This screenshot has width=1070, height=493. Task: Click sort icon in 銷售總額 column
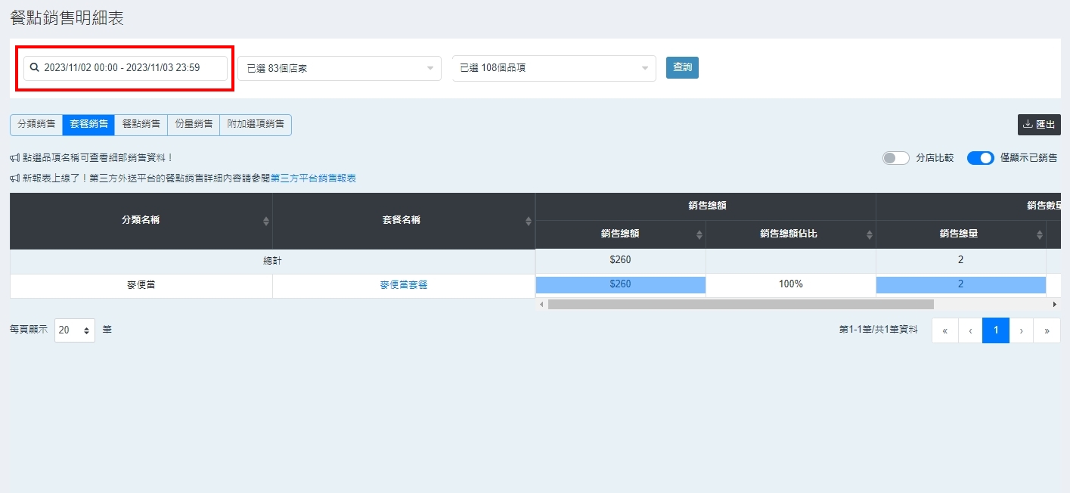[699, 234]
